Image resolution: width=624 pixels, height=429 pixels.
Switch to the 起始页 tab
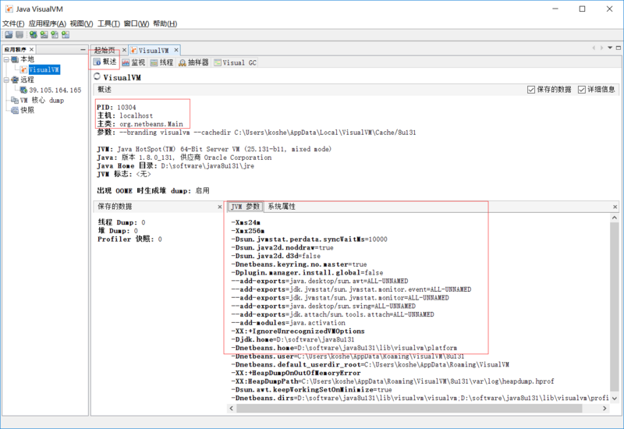[x=105, y=50]
